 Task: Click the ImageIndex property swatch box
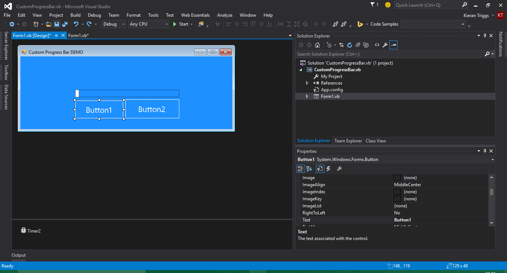pos(397,192)
